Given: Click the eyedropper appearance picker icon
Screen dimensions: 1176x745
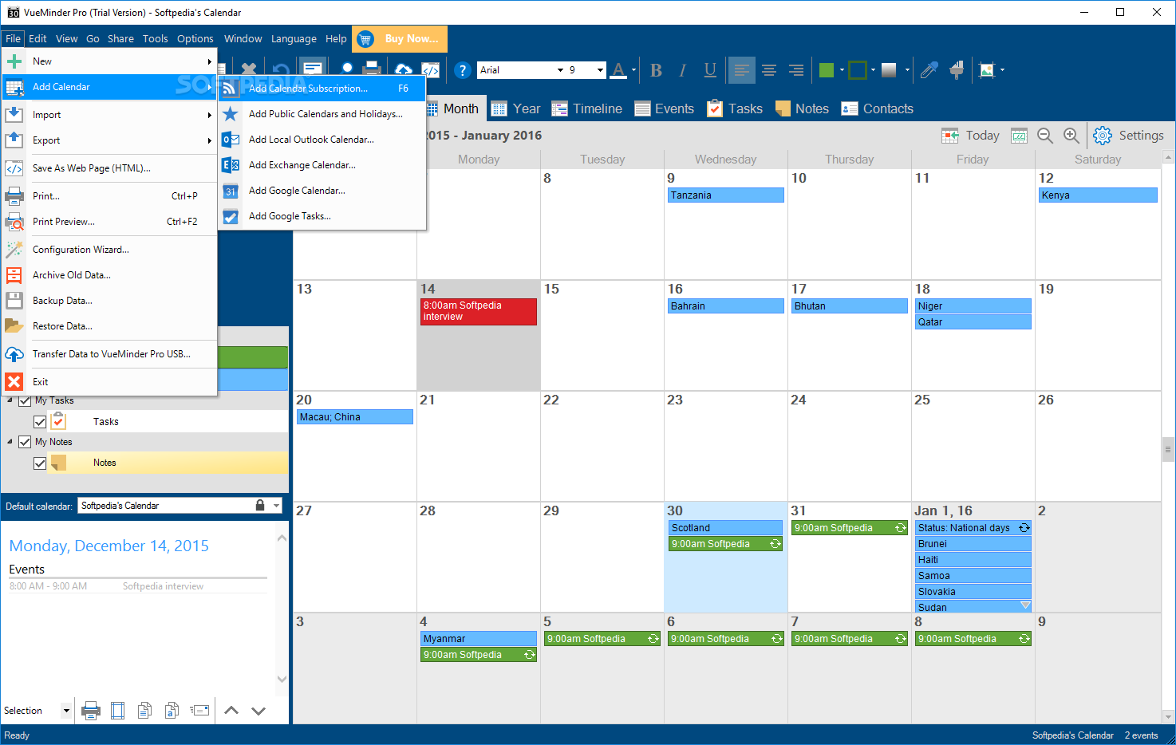Looking at the screenshot, I should (929, 70).
